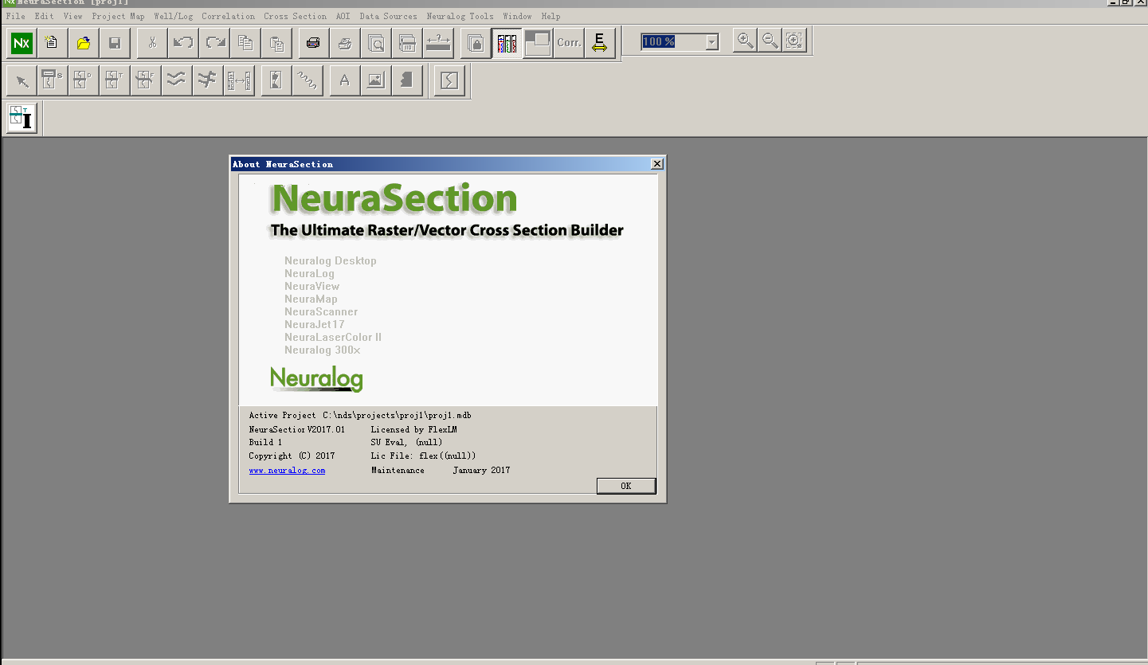Undo the last action
The image size is (1148, 665).
coord(183,43)
